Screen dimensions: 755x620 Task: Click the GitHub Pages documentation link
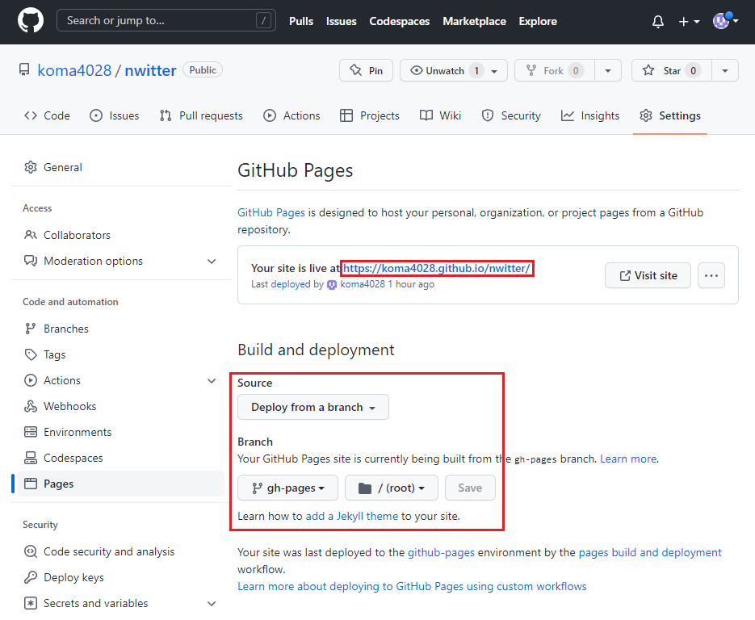pyautogui.click(x=271, y=212)
